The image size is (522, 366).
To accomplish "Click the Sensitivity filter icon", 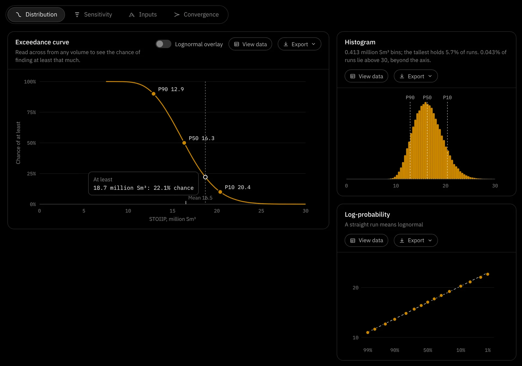I will pos(77,15).
